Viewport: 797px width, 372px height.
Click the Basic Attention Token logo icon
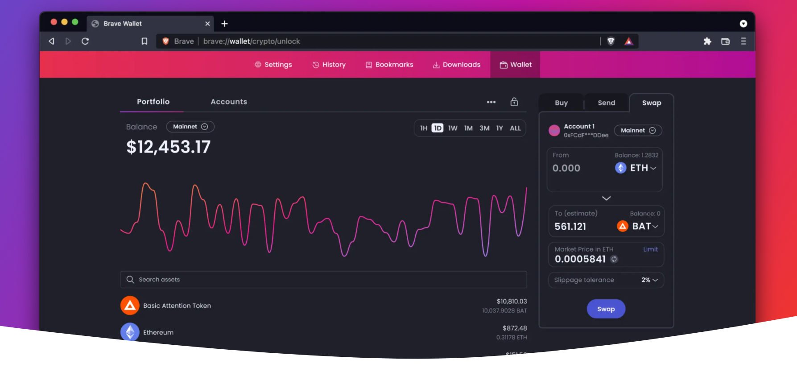[x=130, y=306]
